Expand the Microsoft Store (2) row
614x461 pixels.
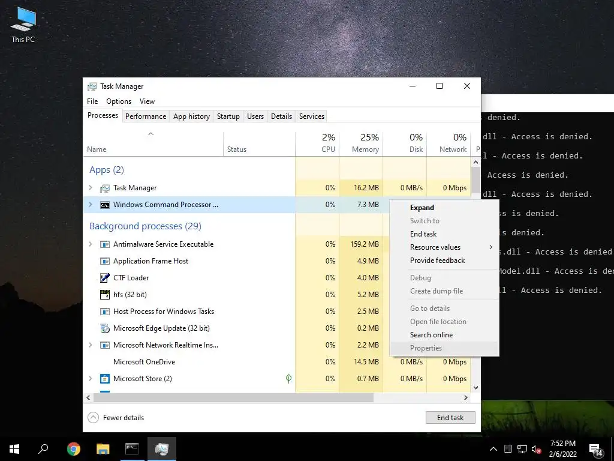click(x=91, y=379)
